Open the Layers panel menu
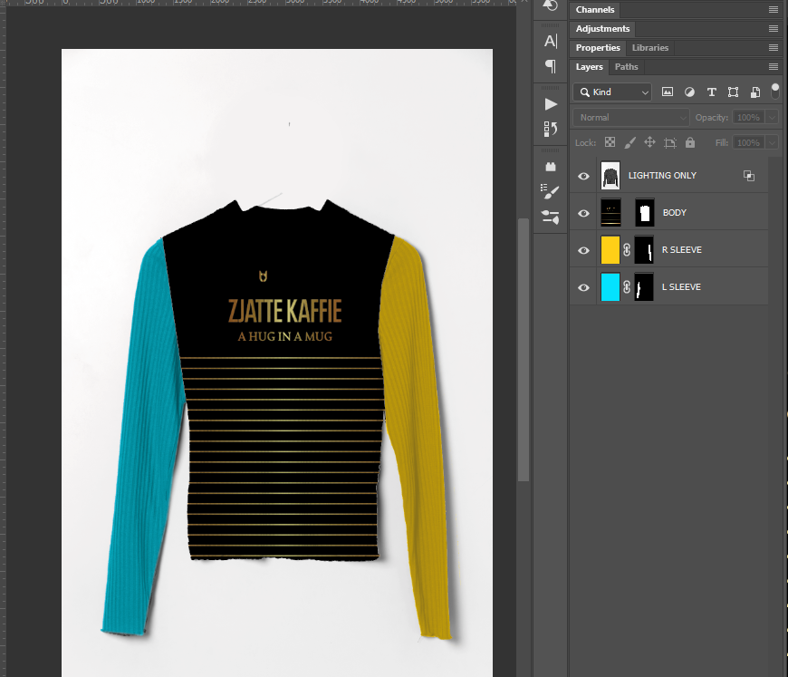 [773, 66]
